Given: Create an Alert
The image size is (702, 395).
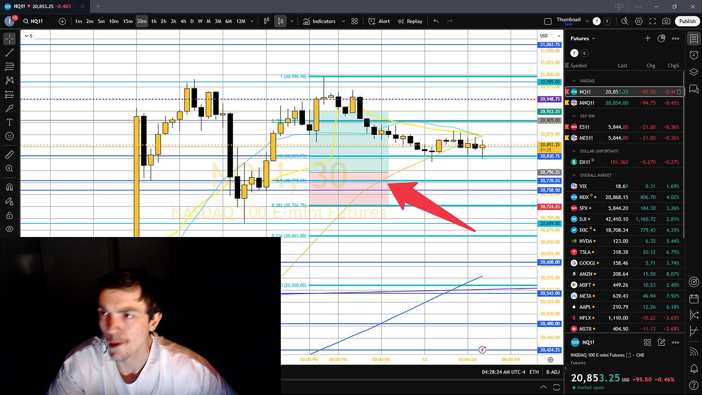Looking at the screenshot, I should (379, 21).
